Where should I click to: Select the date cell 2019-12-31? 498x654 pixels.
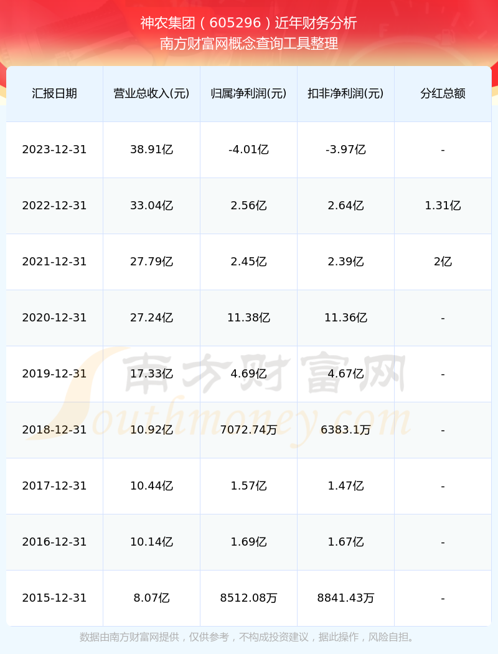[x=54, y=374]
